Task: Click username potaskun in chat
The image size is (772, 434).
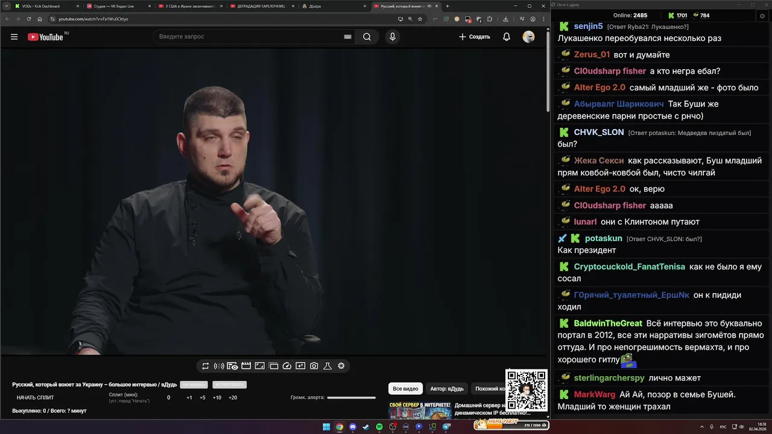Action: 603,238
